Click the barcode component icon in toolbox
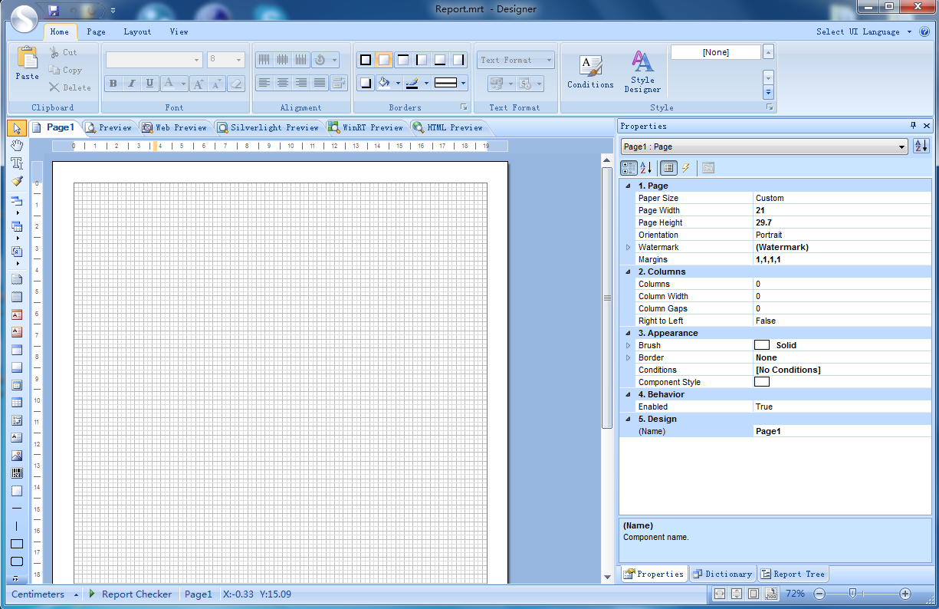The width and height of the screenshot is (939, 609). 17,473
